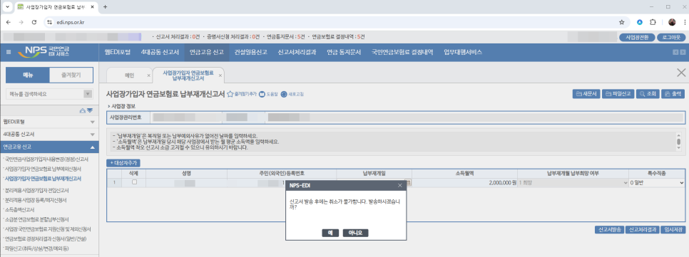The image size is (689, 257).
Task: Open new browser tab with plus icon
Action: (105, 6)
